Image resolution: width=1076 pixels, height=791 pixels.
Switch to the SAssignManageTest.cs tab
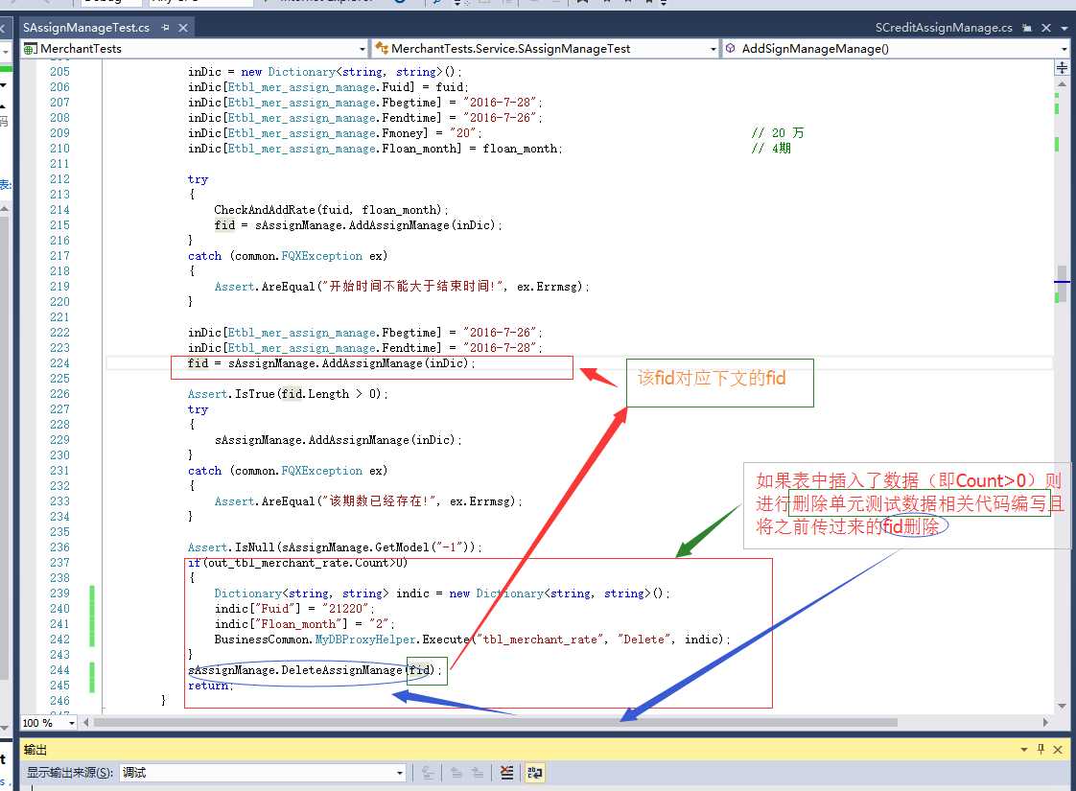tap(85, 28)
